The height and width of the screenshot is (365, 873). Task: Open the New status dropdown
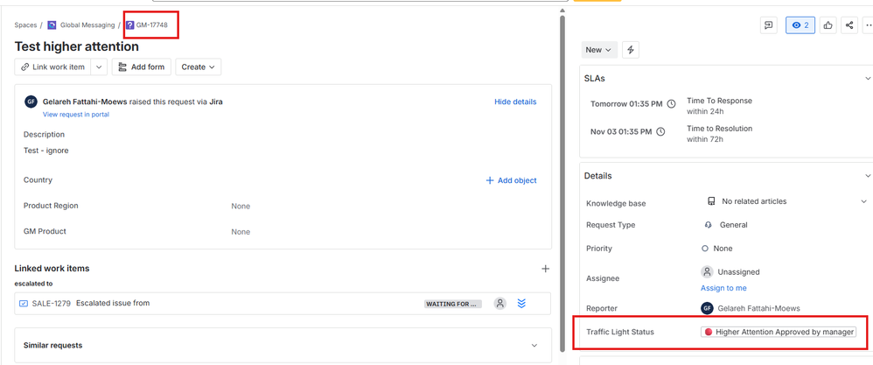[599, 50]
